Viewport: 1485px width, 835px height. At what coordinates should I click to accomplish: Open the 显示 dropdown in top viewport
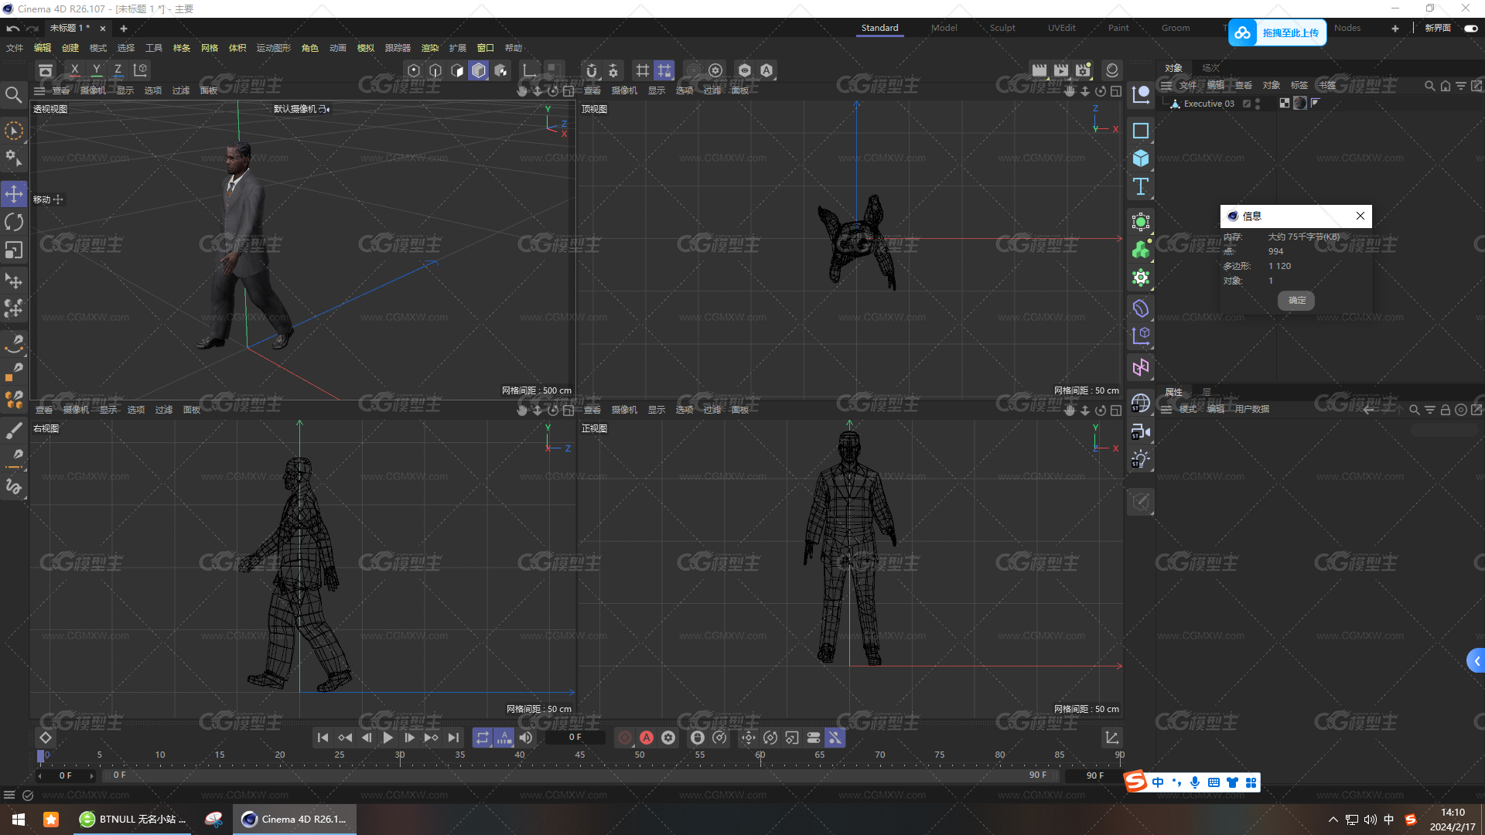657,90
